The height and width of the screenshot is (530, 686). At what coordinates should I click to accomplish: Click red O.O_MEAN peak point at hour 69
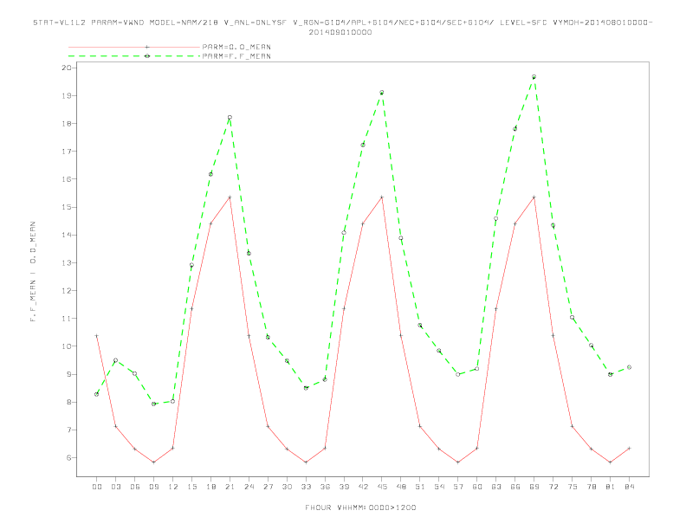pos(534,197)
